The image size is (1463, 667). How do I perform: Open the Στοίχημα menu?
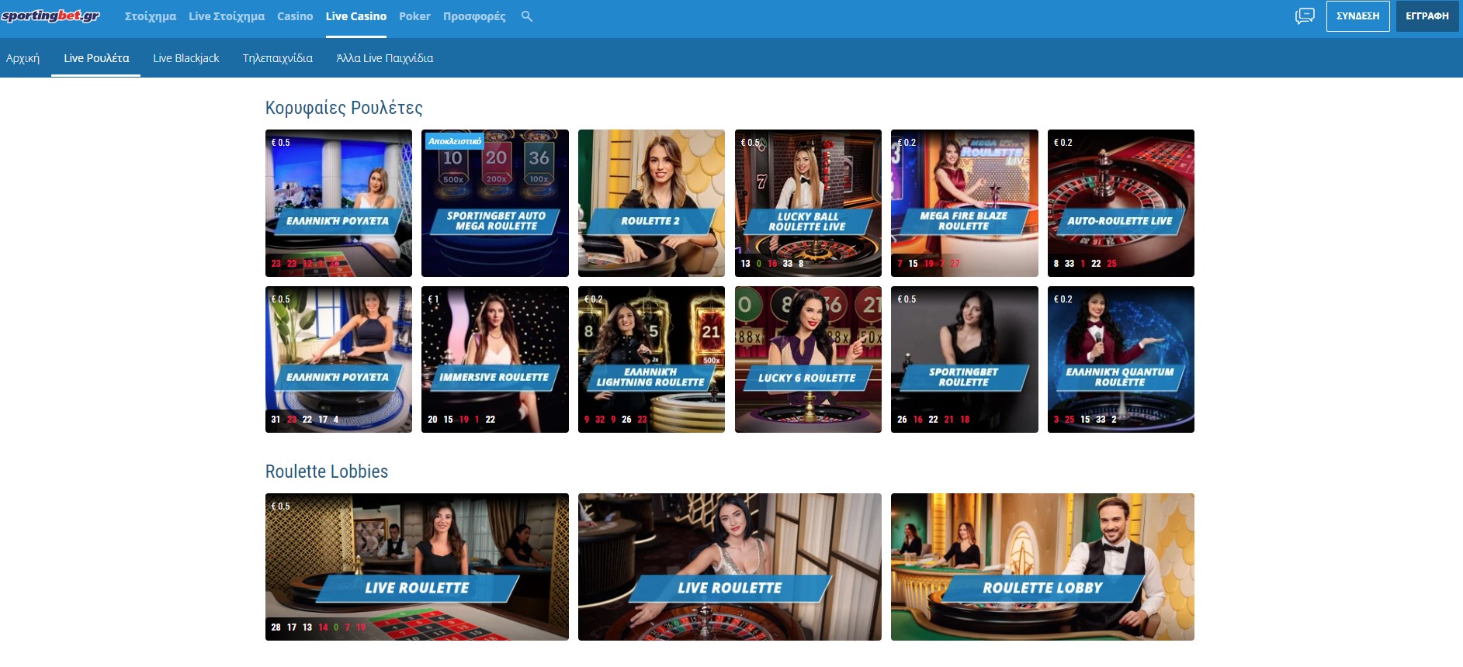(x=151, y=16)
